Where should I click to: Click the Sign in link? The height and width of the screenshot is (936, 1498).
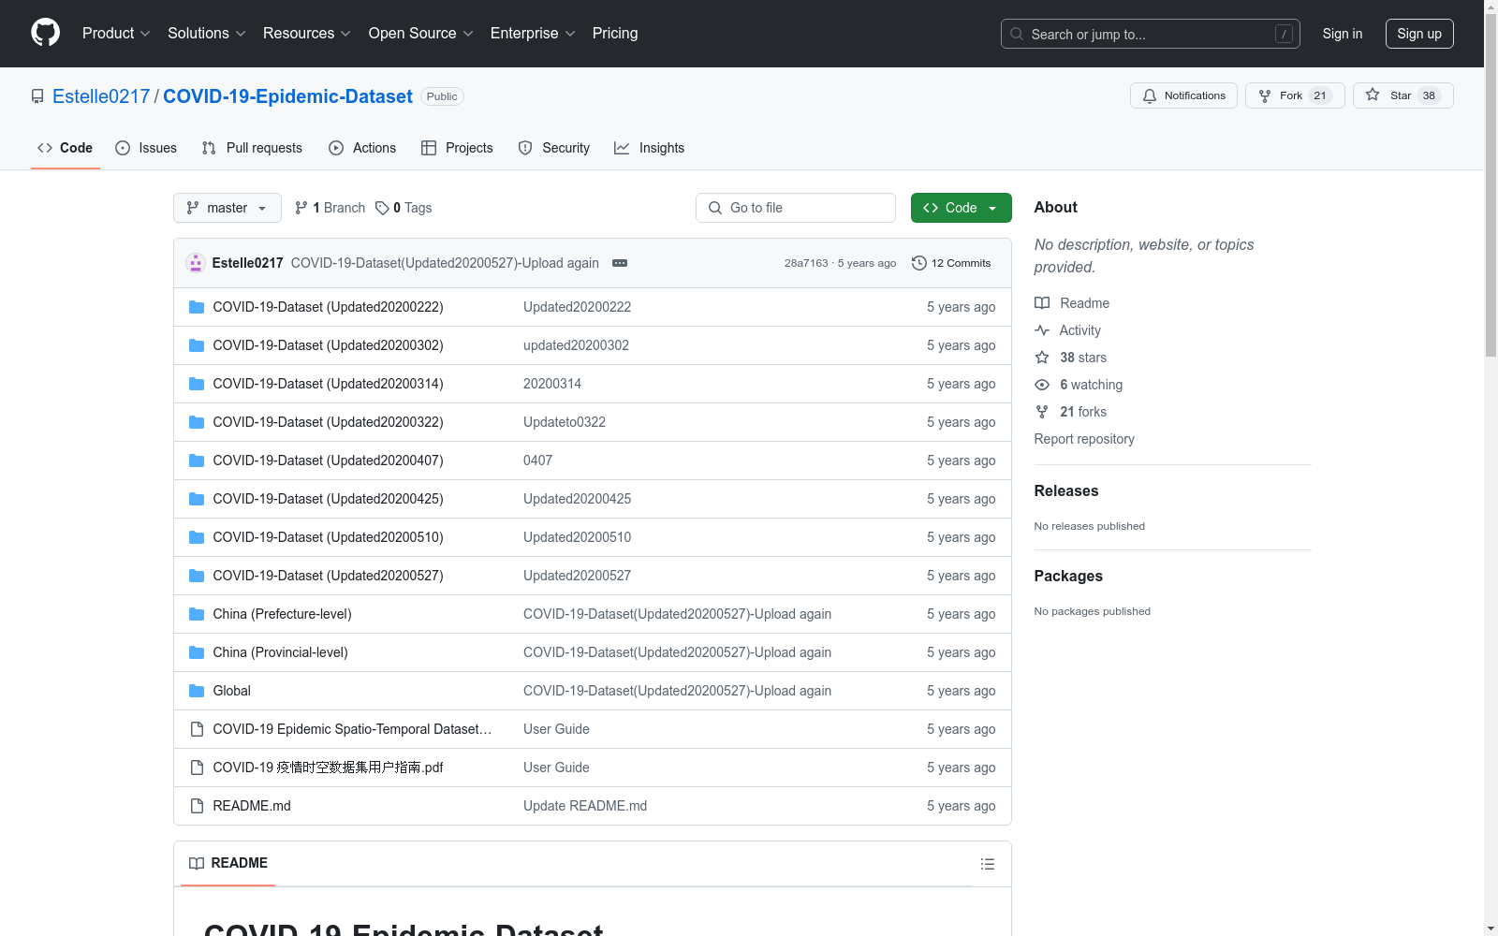[x=1343, y=34]
